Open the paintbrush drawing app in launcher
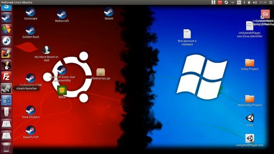This screenshot has height=154, width=274. pos(6,53)
